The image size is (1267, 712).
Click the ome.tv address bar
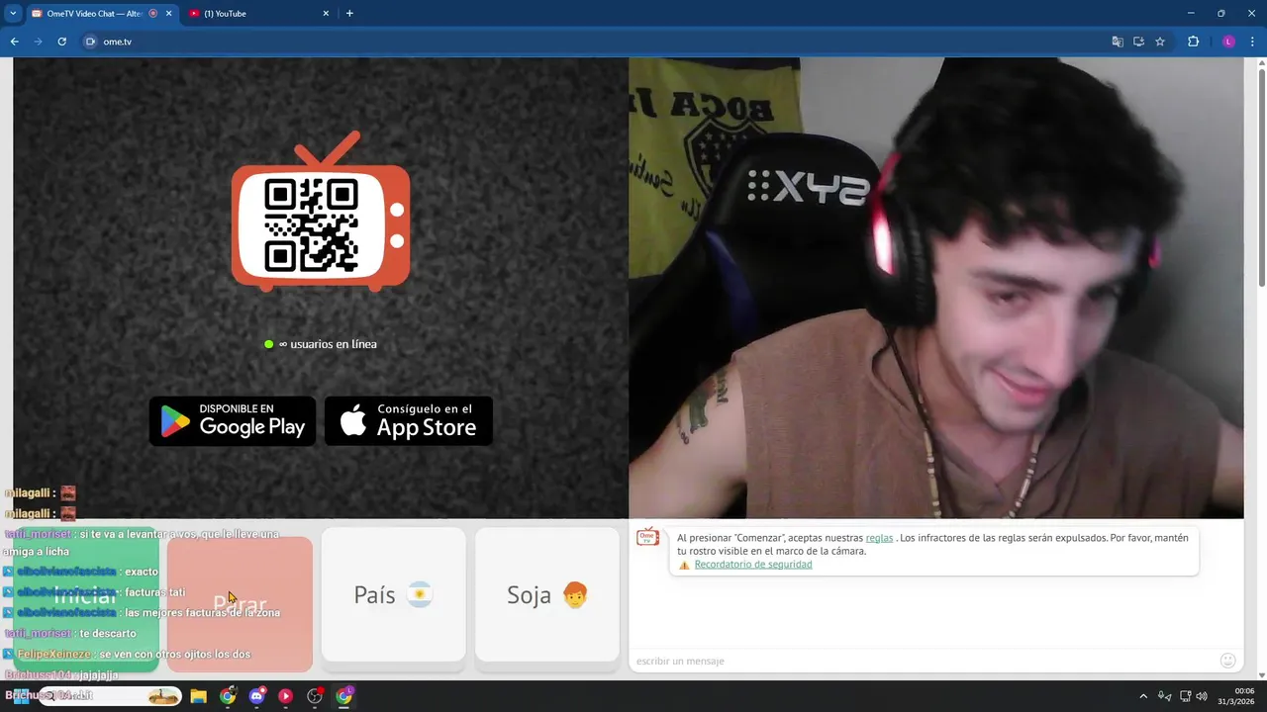[x=594, y=42]
